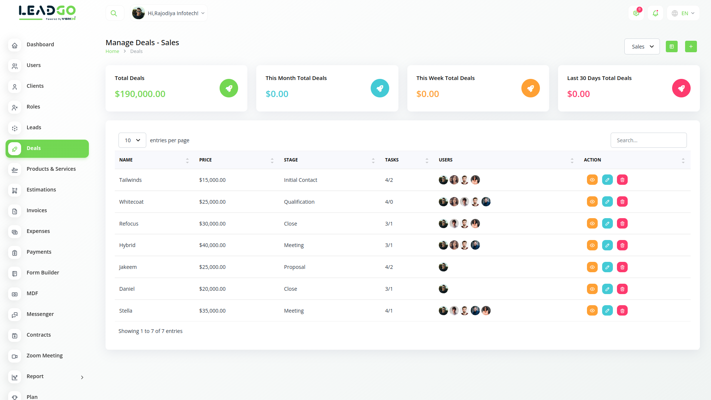View the Tailwinds deal via eye icon
This screenshot has width=711, height=400.
pos(592,180)
